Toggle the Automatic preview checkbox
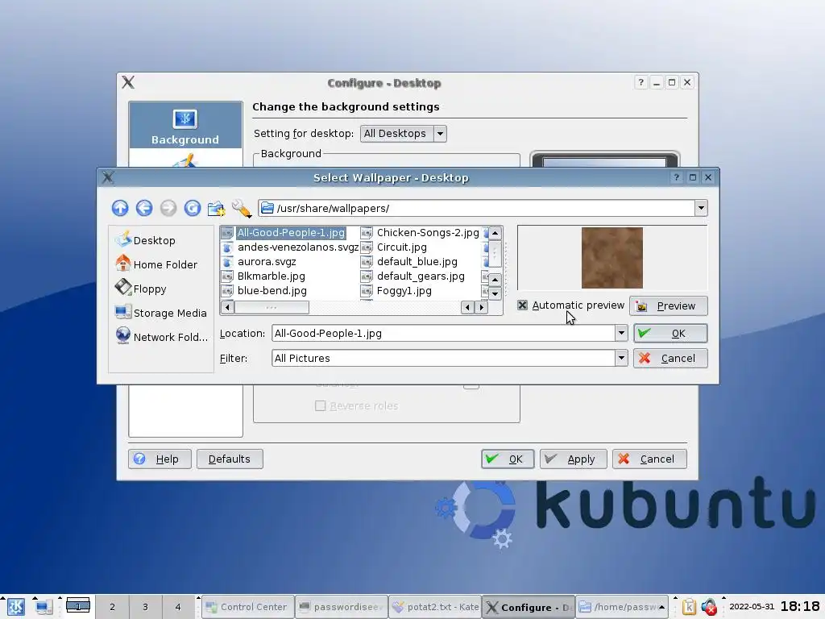This screenshot has width=825, height=619. (x=522, y=305)
